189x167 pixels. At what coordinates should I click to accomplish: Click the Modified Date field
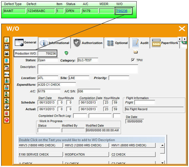pos(103,130)
